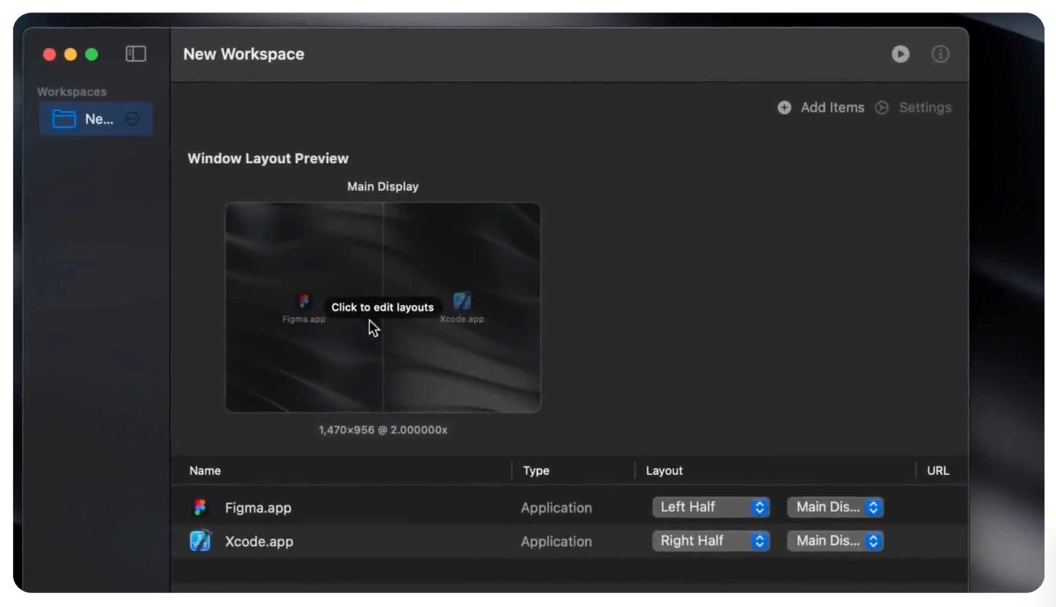
Task: Click the Add Items label
Action: tap(832, 108)
